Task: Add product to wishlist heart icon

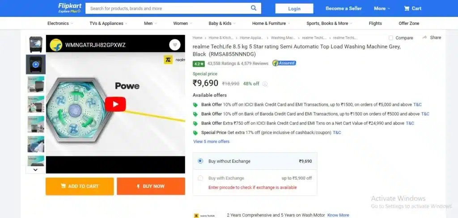Action: point(175,45)
